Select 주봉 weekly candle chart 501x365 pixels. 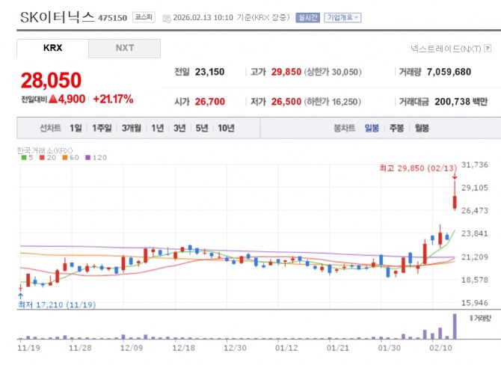click(396, 128)
